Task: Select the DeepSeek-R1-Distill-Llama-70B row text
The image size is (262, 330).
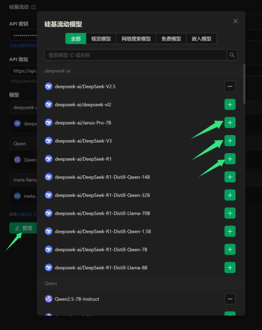Action: click(x=102, y=213)
